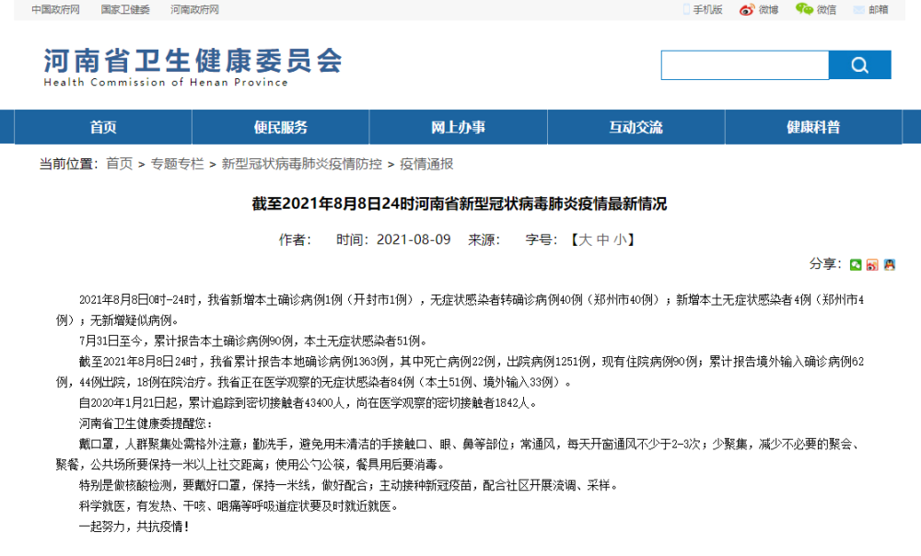Click the publish date 2021-08-09
This screenshot has height=556, width=921.
(x=414, y=239)
